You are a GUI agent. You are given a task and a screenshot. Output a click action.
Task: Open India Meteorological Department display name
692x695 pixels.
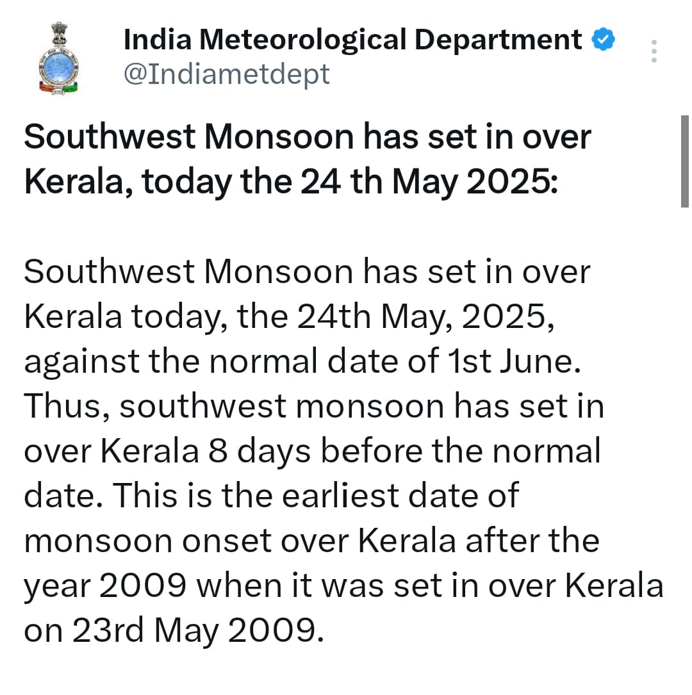coord(352,40)
